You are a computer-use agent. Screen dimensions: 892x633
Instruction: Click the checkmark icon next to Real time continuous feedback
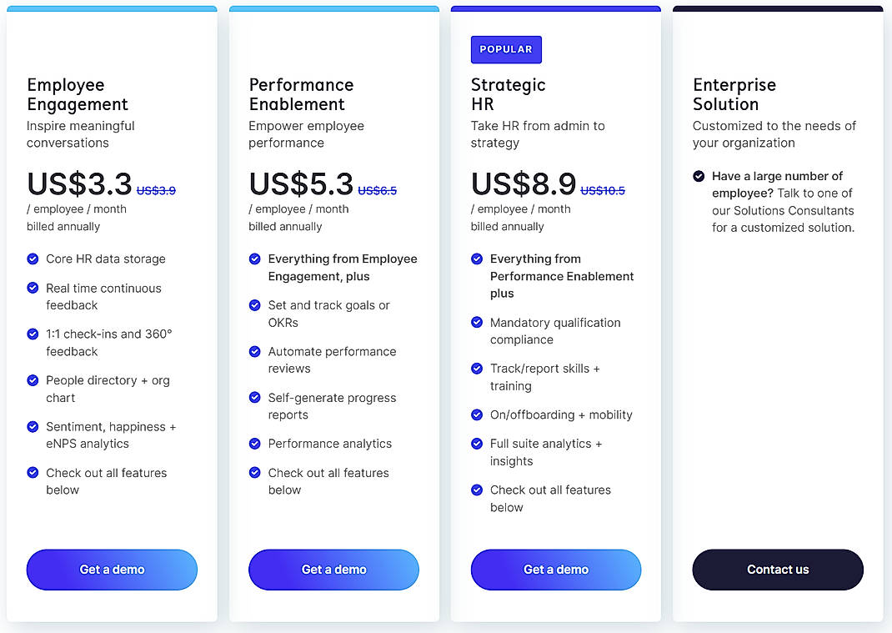[x=33, y=289]
